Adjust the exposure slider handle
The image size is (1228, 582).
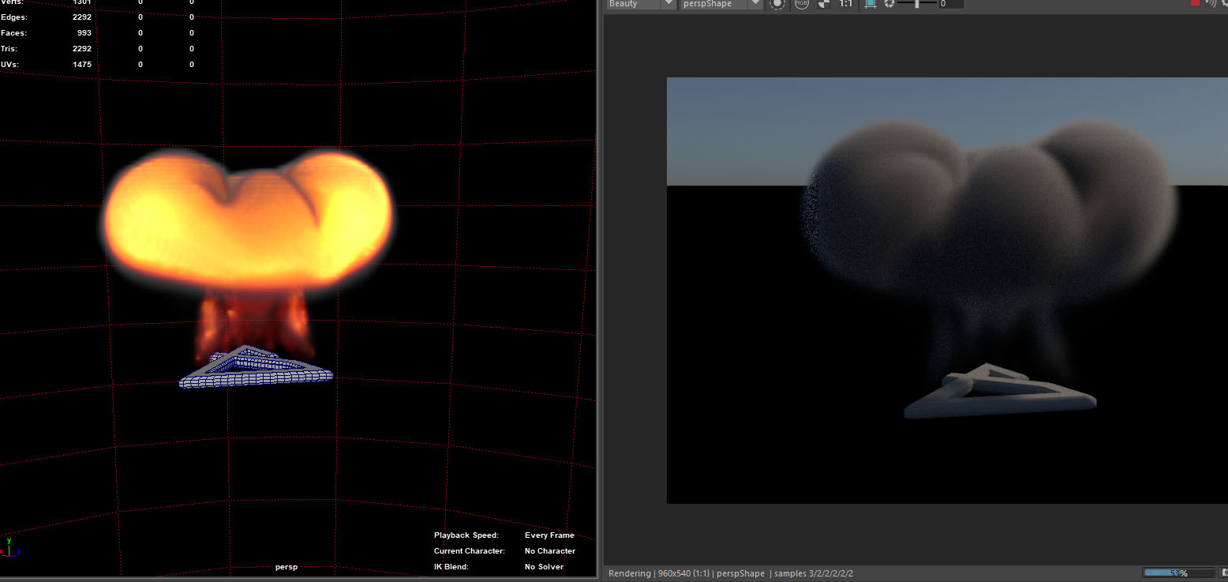tap(916, 4)
